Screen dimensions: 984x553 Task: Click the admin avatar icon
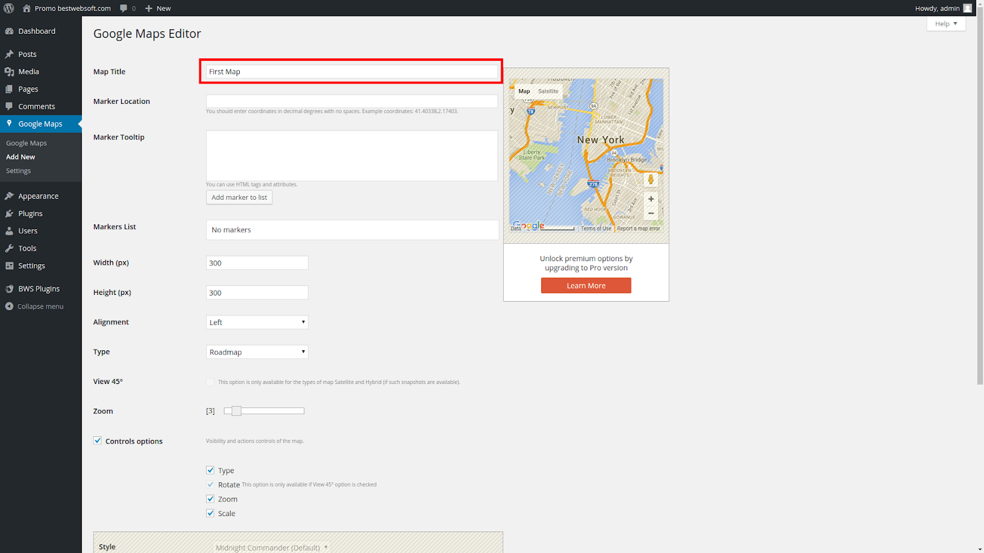tap(967, 8)
